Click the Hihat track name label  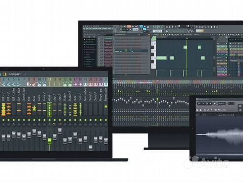click(x=49, y=98)
